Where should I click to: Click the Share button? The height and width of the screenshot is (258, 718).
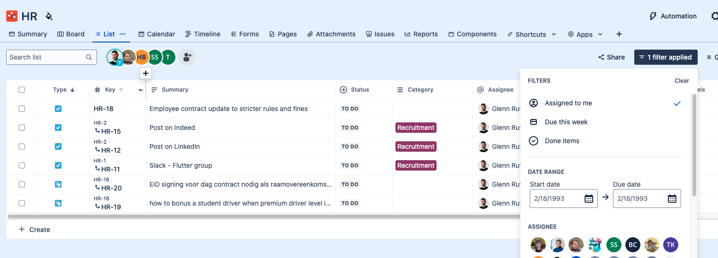coord(611,57)
